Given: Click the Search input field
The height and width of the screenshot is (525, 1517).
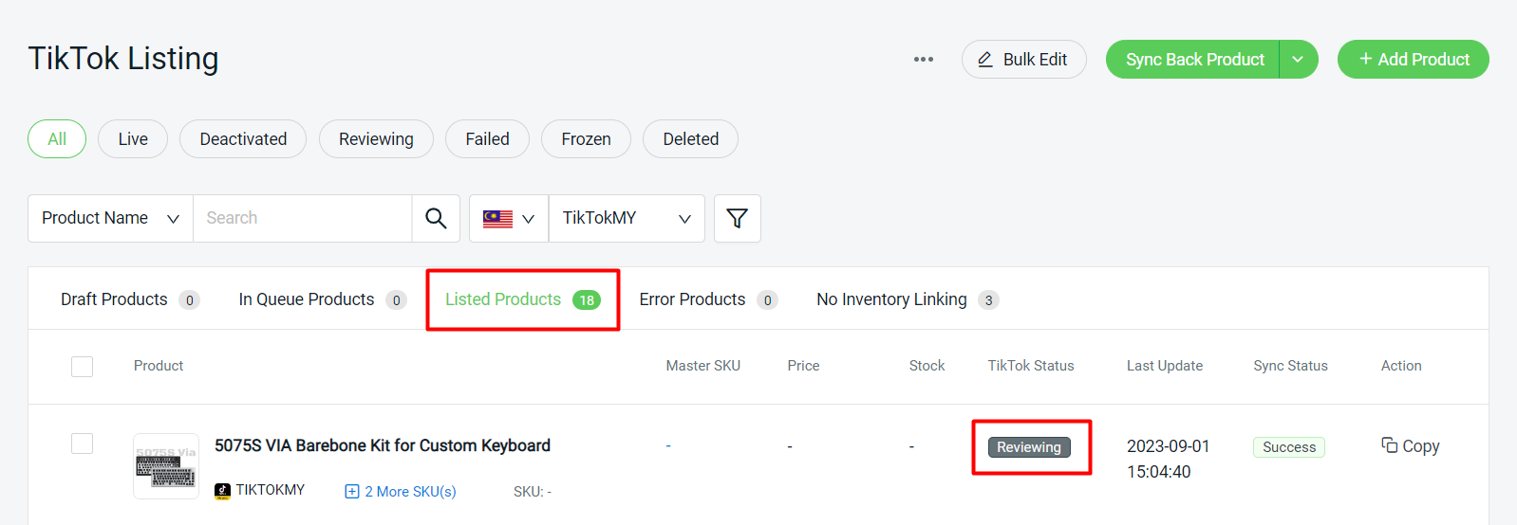Looking at the screenshot, I should [x=302, y=218].
